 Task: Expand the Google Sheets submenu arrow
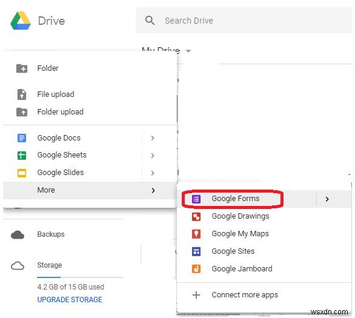153,155
